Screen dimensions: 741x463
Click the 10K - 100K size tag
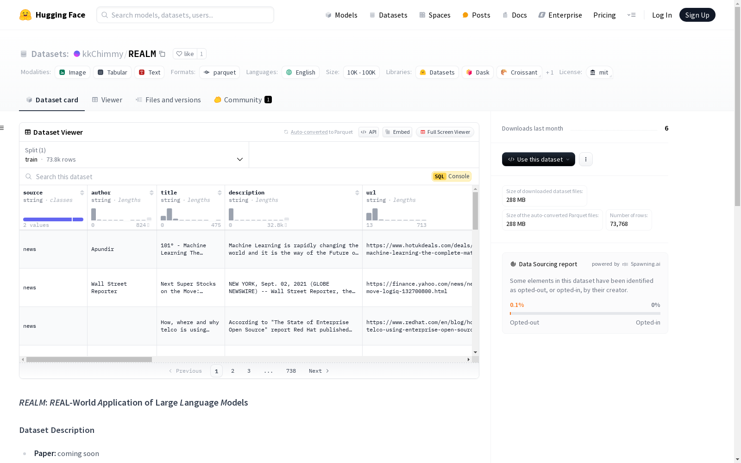361,72
